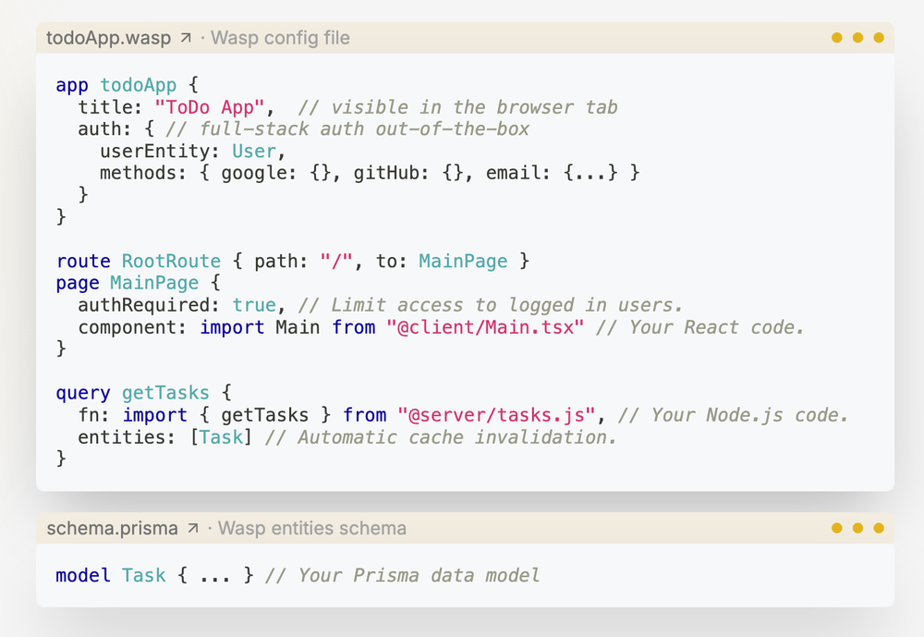Click 'MainPage' in the page declaration

pos(154,284)
